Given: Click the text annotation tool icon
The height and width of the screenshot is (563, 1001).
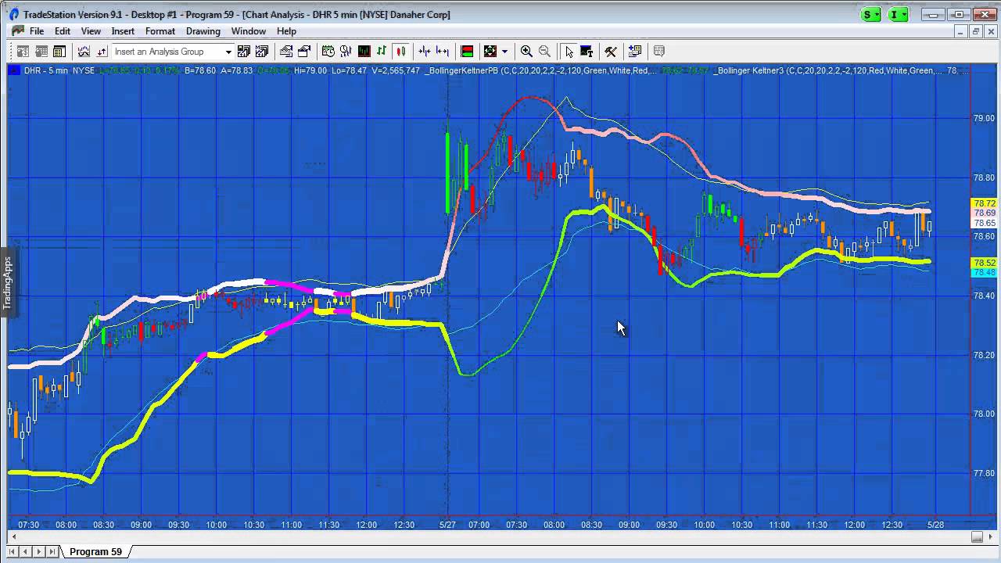Looking at the screenshot, I should click(587, 52).
